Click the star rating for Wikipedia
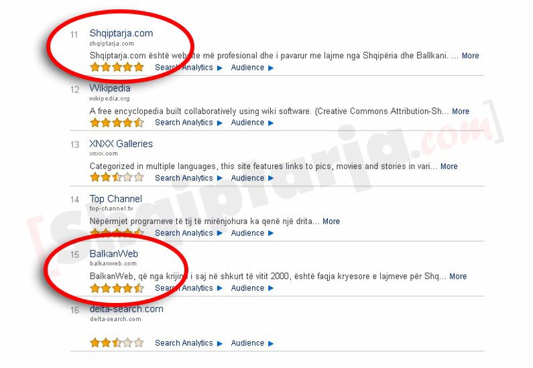This screenshot has width=533, height=368. pyautogui.click(x=117, y=122)
